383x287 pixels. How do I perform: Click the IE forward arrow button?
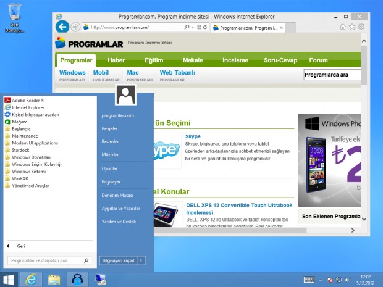[75, 27]
